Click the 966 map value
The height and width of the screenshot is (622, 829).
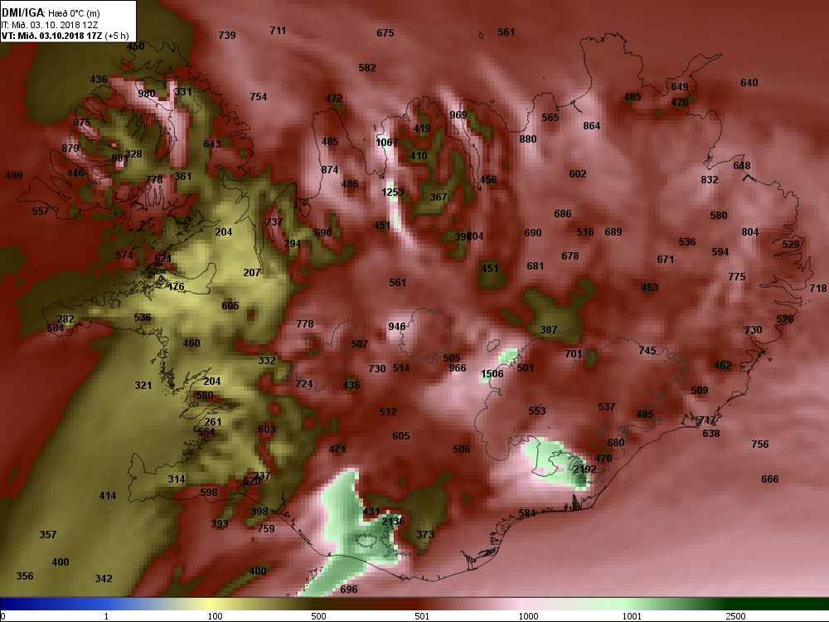pyautogui.click(x=458, y=368)
